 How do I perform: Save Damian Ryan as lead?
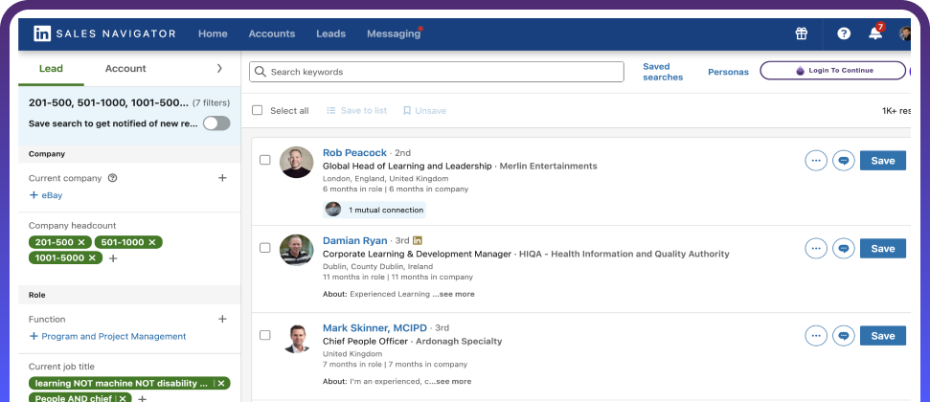pyautogui.click(x=882, y=249)
